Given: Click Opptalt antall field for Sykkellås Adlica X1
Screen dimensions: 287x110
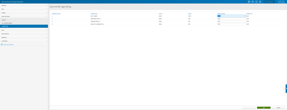Looking at the screenshot, I should [231, 21].
